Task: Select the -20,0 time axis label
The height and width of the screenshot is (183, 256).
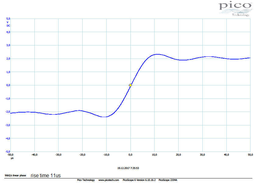Action: coord(83,155)
